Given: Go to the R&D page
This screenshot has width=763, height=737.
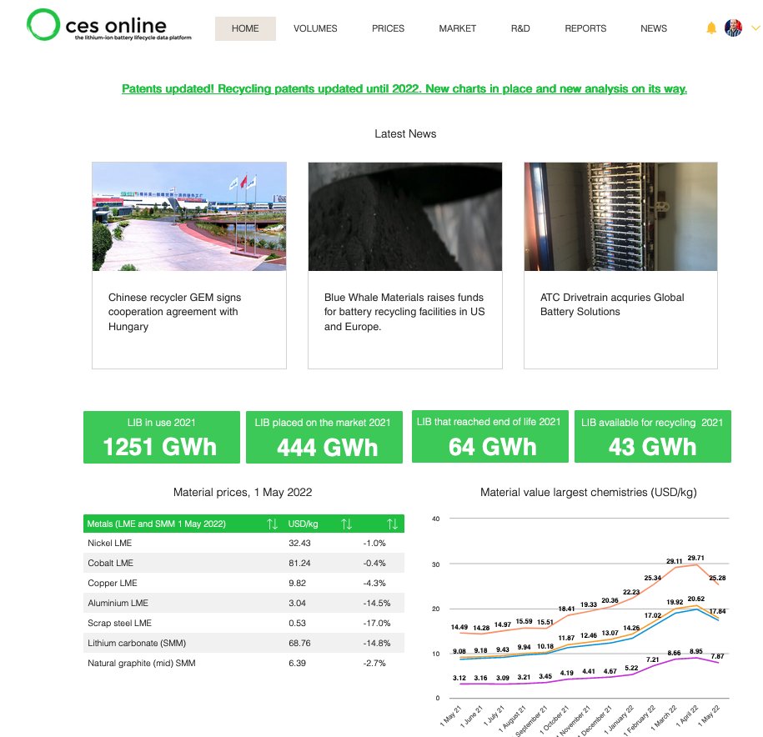Looking at the screenshot, I should point(520,28).
